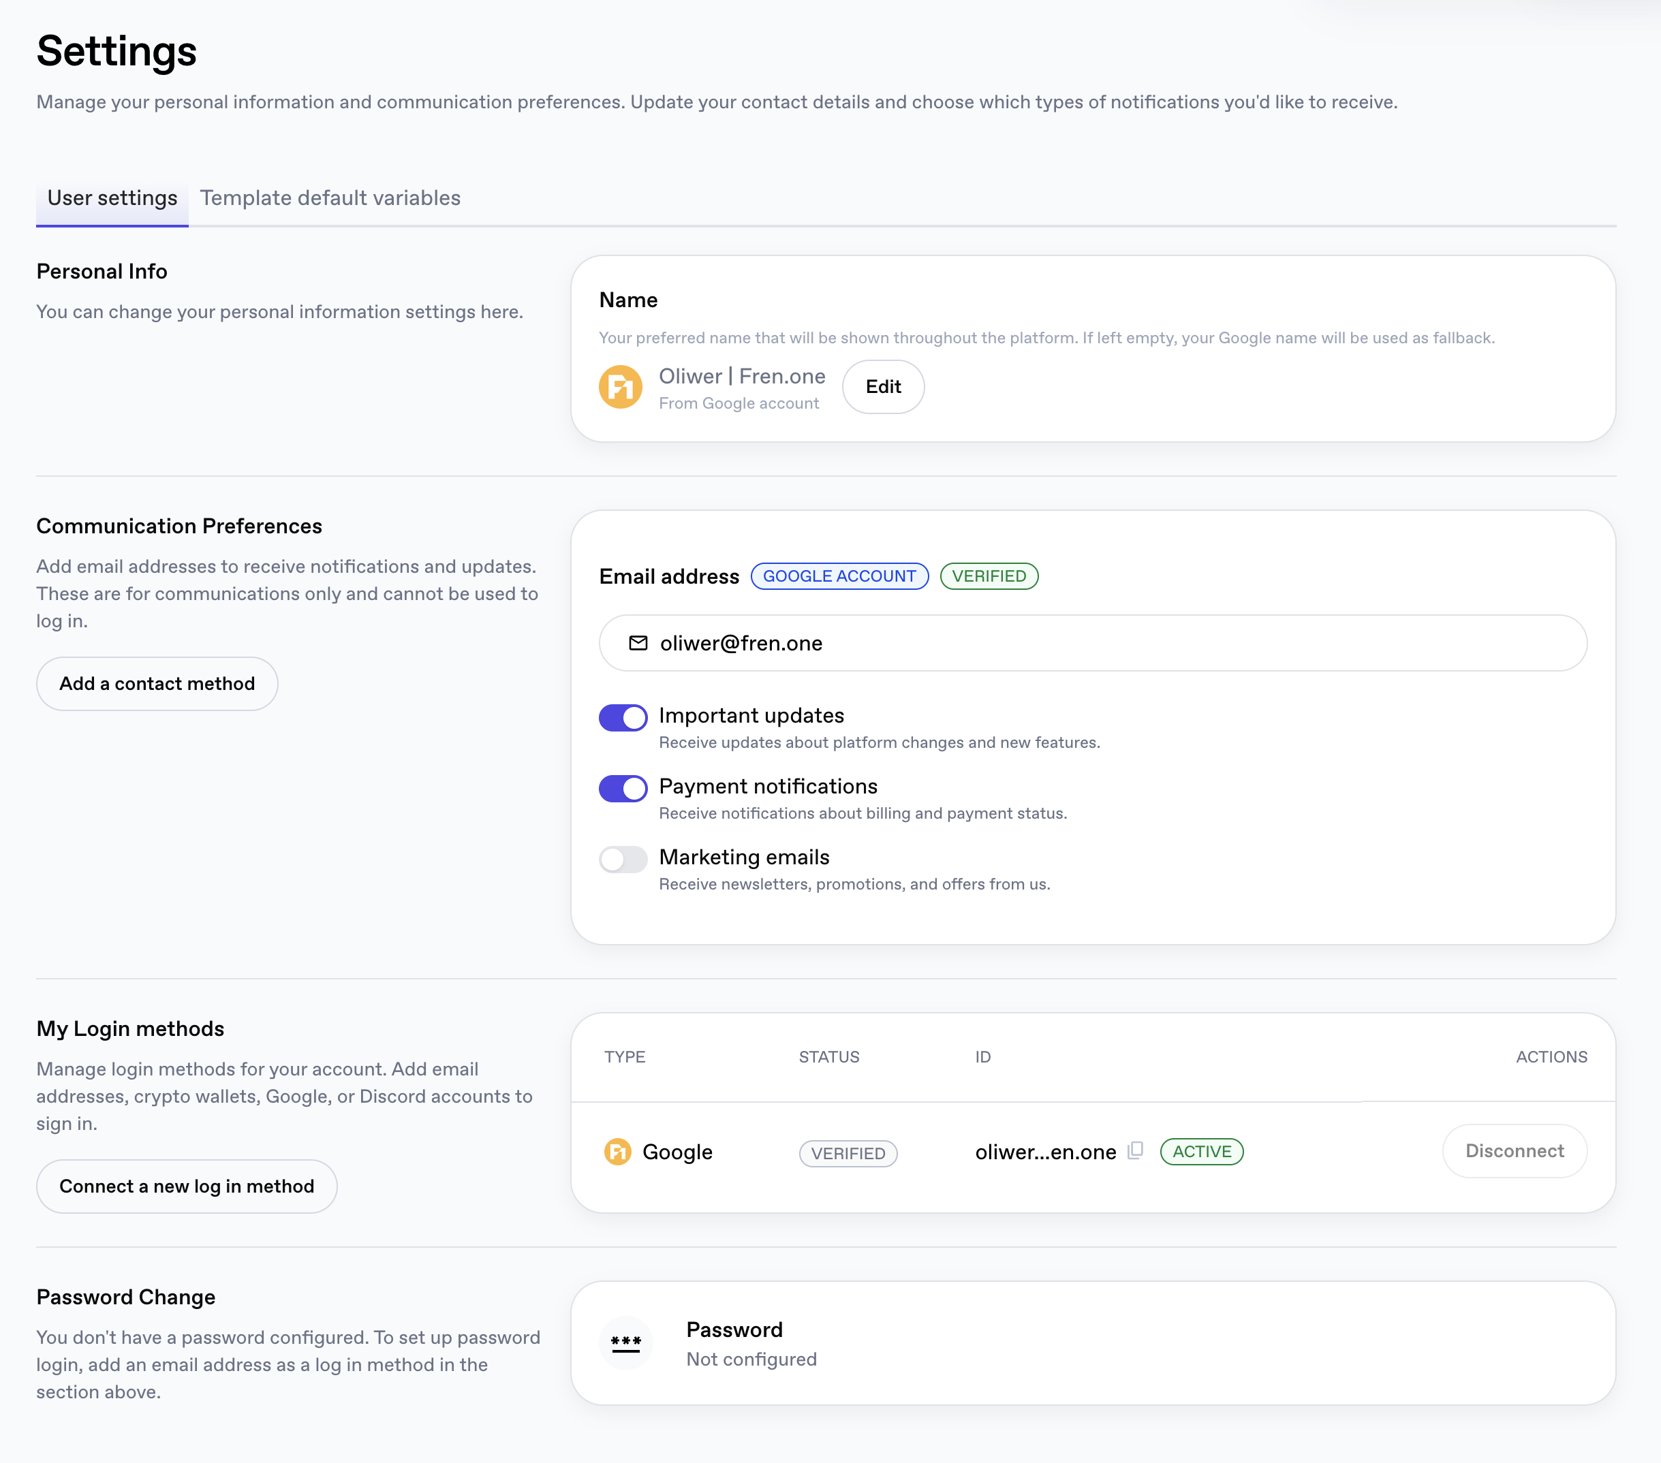Enable Marketing emails toggle
Screen dimensions: 1661x1463
tap(623, 859)
